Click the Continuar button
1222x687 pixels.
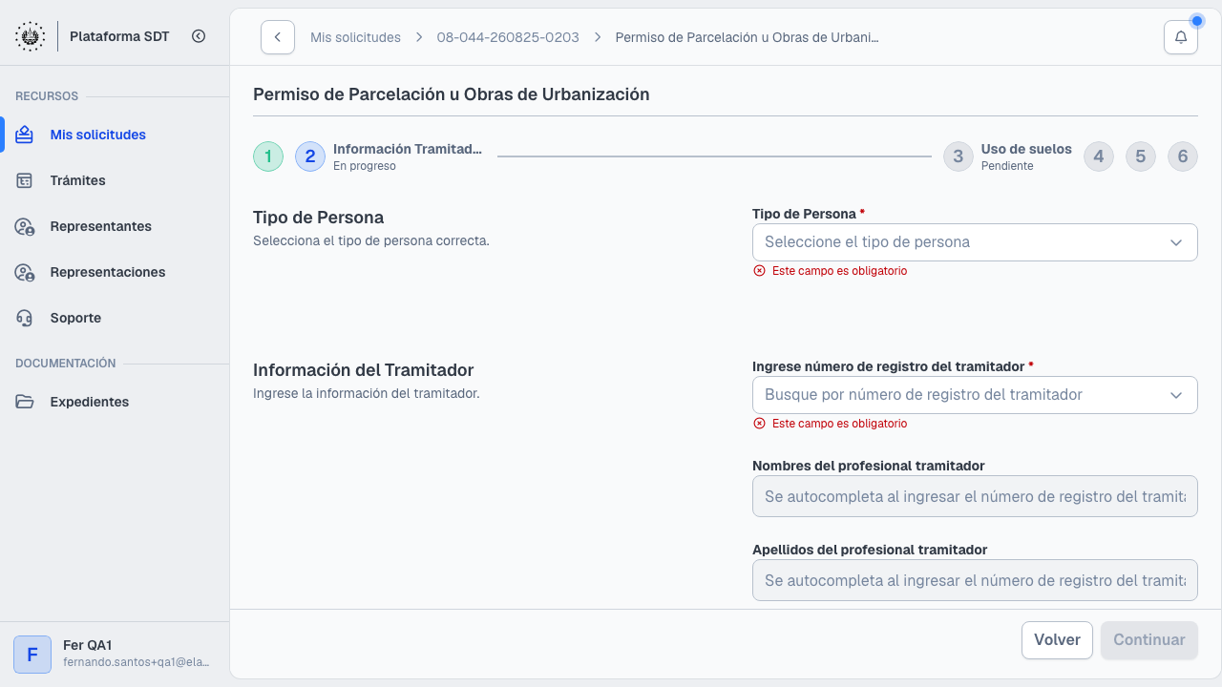coord(1149,640)
